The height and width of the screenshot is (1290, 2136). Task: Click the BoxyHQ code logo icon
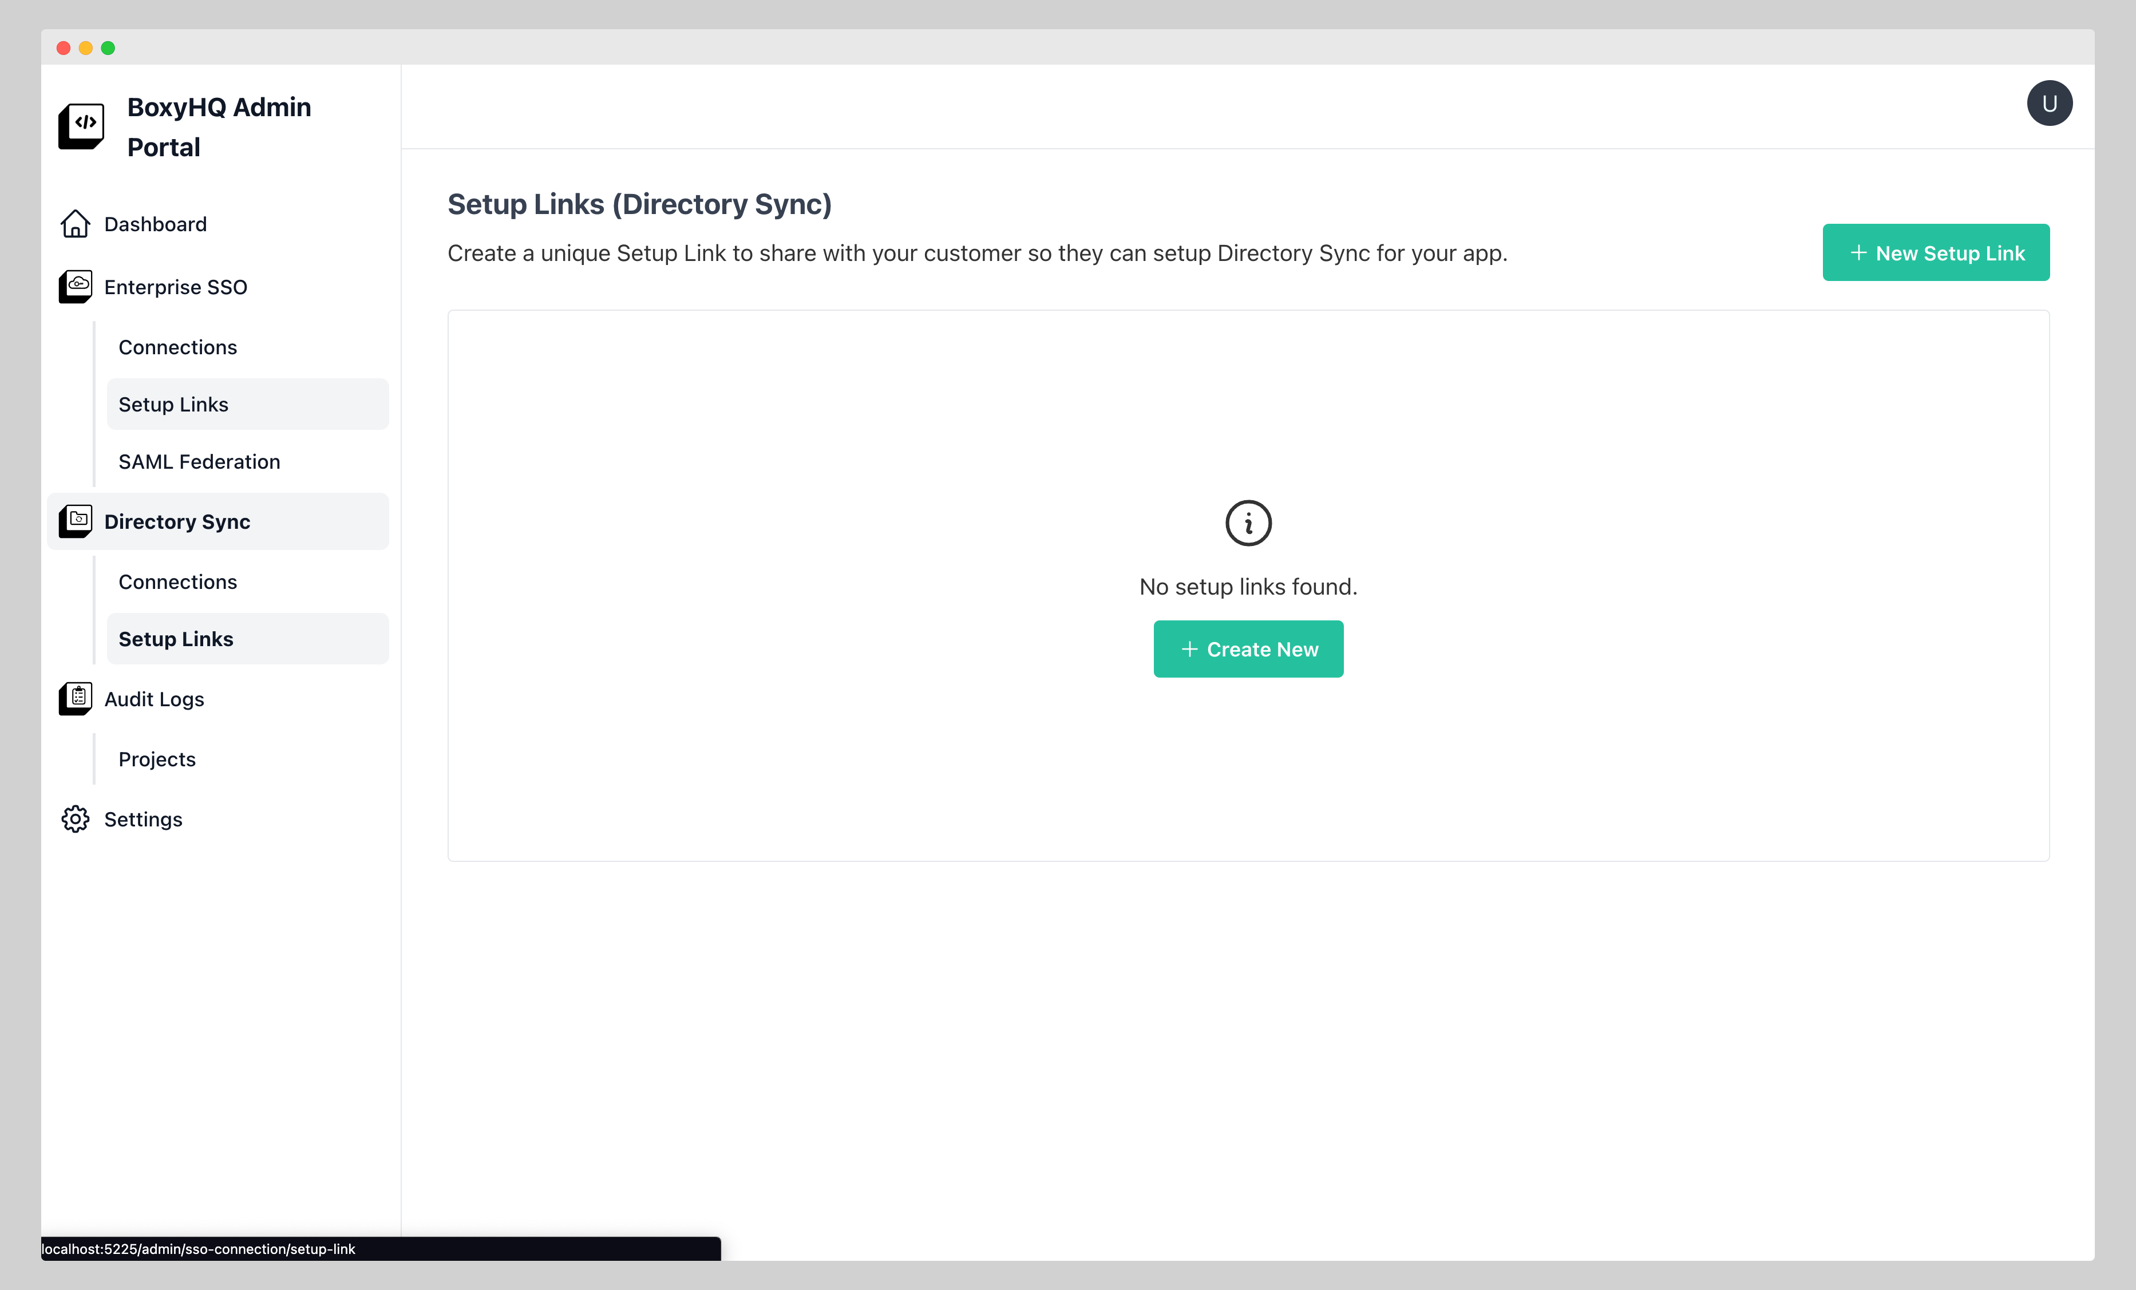tap(81, 126)
